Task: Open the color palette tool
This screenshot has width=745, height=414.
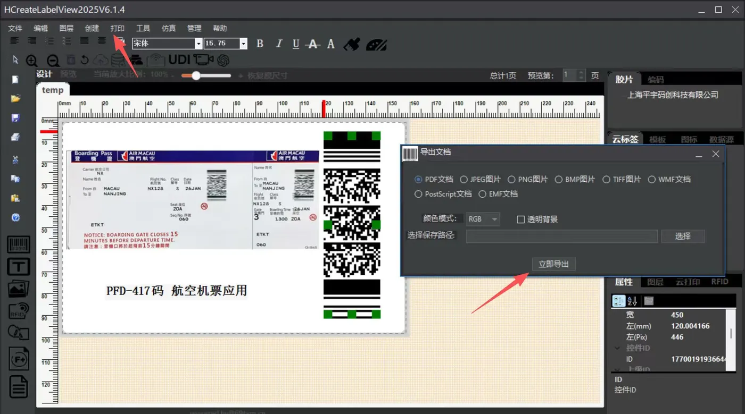Action: coord(376,45)
